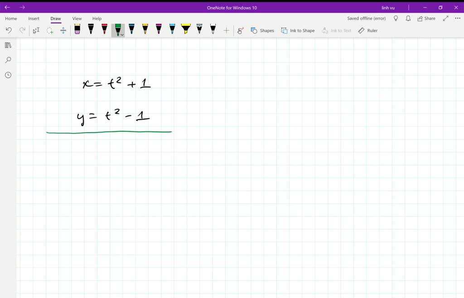Viewport: 464px width, 298px height.
Task: Undo the last ink stroke
Action: coord(8,30)
